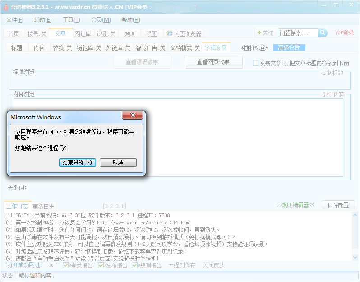Viewport: 360px width, 282px height.
Task: Click 结束进程(E) in the dialog
Action: click(x=78, y=162)
